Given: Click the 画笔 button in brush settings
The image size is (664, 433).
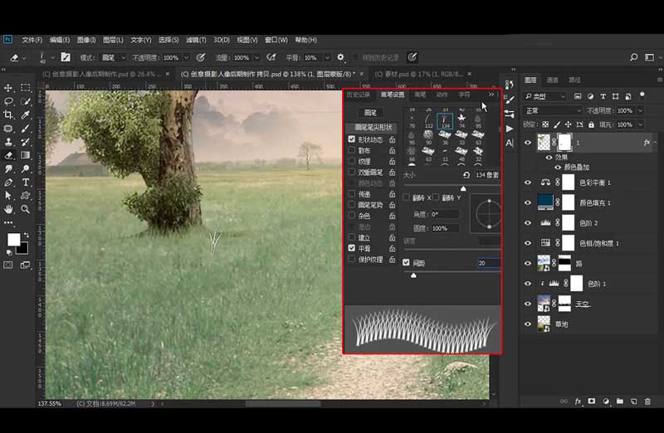Looking at the screenshot, I should pos(371,112).
